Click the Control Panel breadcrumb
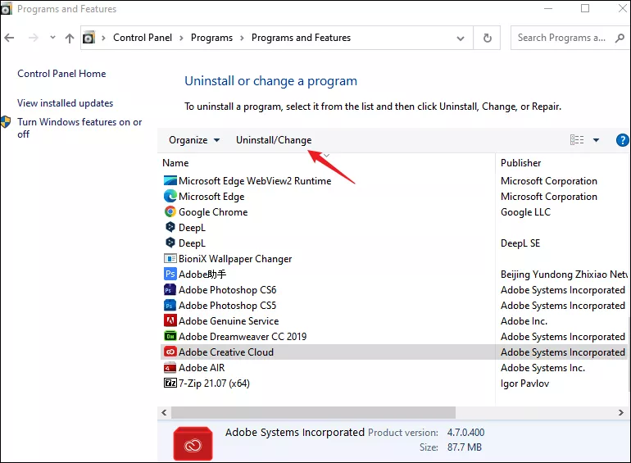The height and width of the screenshot is (463, 631). click(143, 38)
